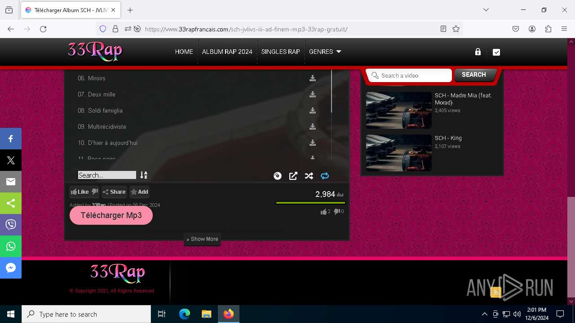Click the thumbs-down dislike icon
Screen dimensions: 575x323
95,192
